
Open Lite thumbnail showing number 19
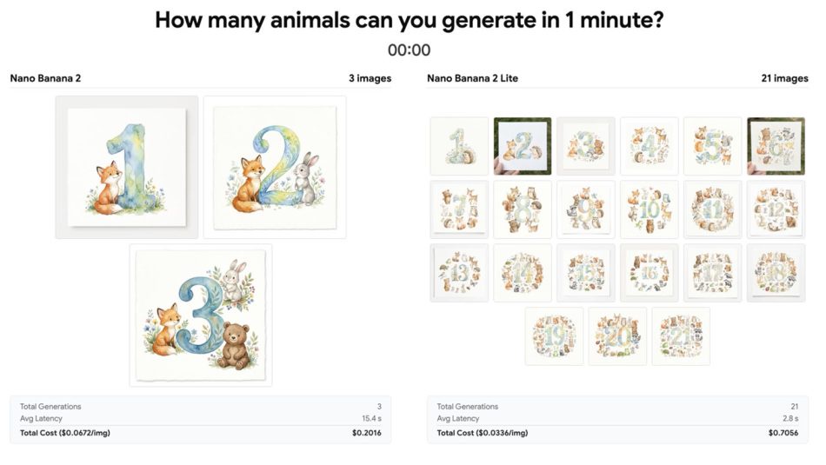coord(554,336)
